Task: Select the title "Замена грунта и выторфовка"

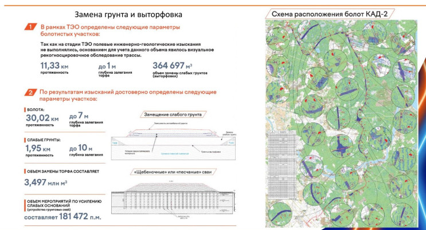Action: click(x=128, y=14)
